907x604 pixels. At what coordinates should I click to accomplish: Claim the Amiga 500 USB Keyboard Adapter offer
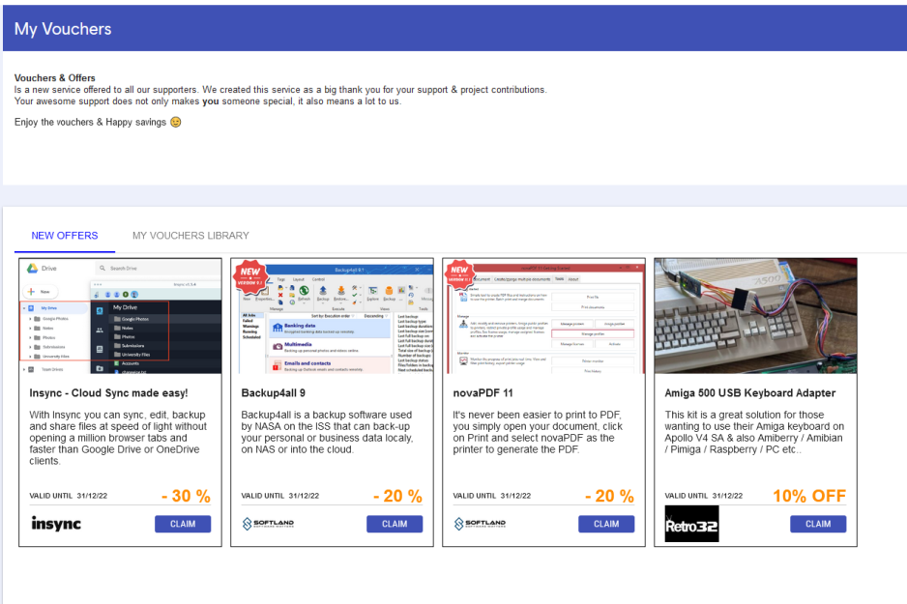(x=818, y=524)
